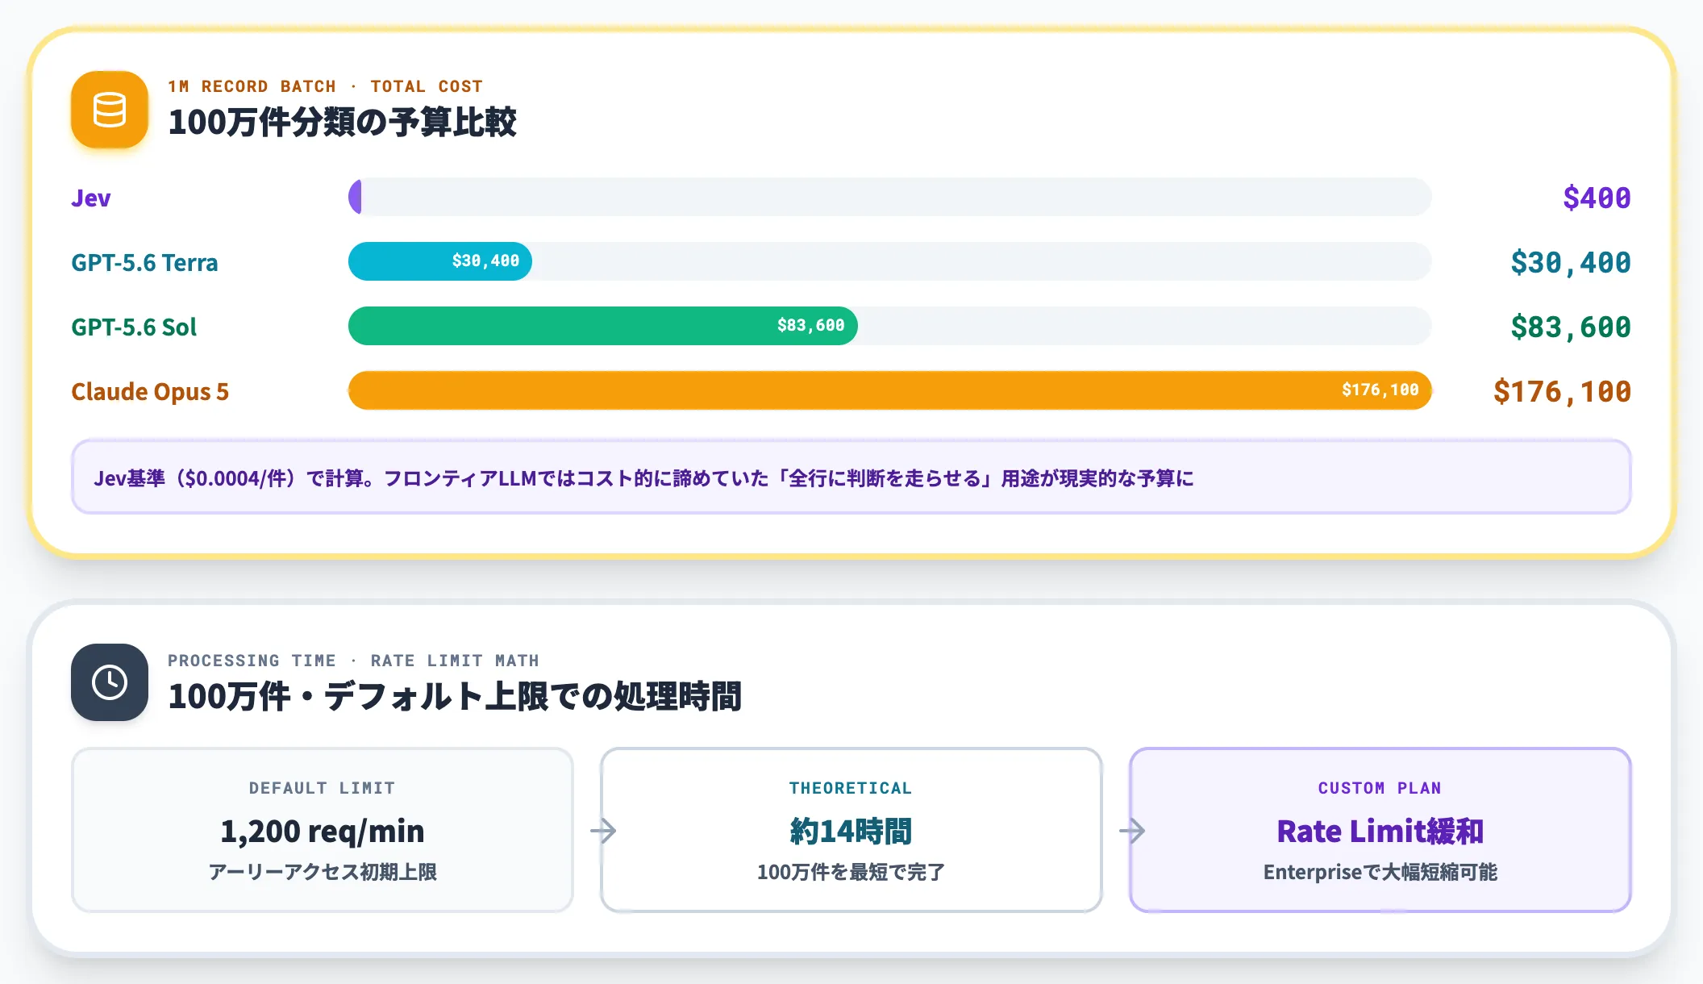Click the "アーリーアクセス初期上限" caption
This screenshot has height=984, width=1703.
point(323,872)
